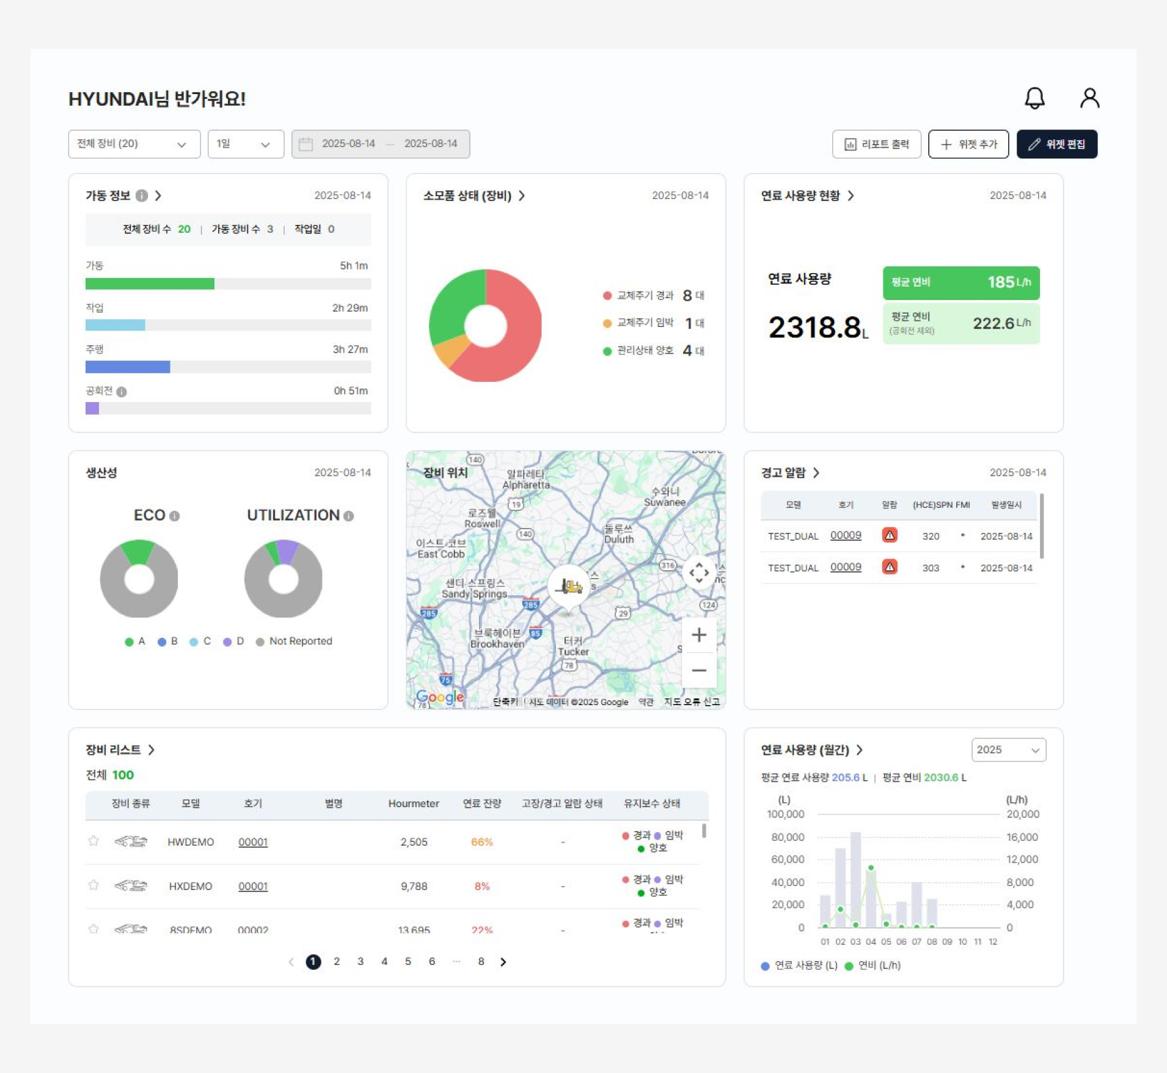The height and width of the screenshot is (1073, 1167).
Task: Zoom out on the equipment map
Action: tap(698, 670)
